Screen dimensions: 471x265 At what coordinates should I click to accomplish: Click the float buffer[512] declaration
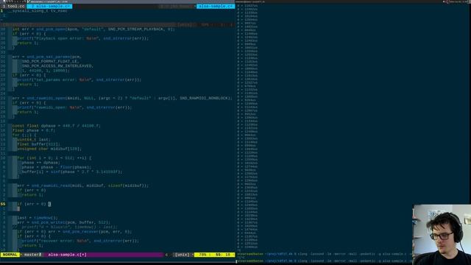[39, 144]
